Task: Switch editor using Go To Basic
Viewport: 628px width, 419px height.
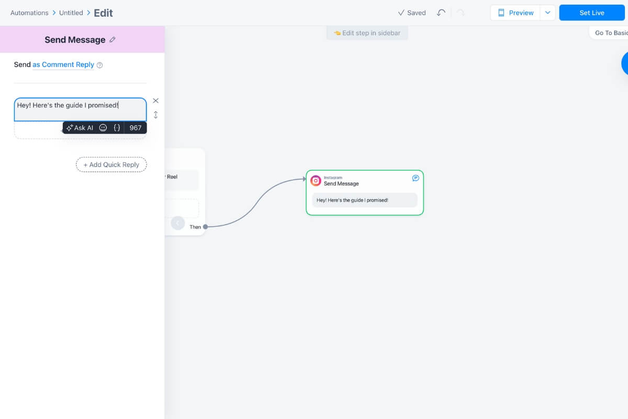Action: 611,32
